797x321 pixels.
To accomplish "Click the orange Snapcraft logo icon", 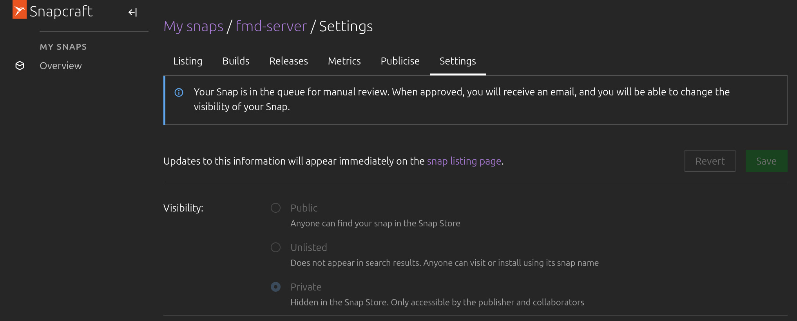I will [19, 10].
